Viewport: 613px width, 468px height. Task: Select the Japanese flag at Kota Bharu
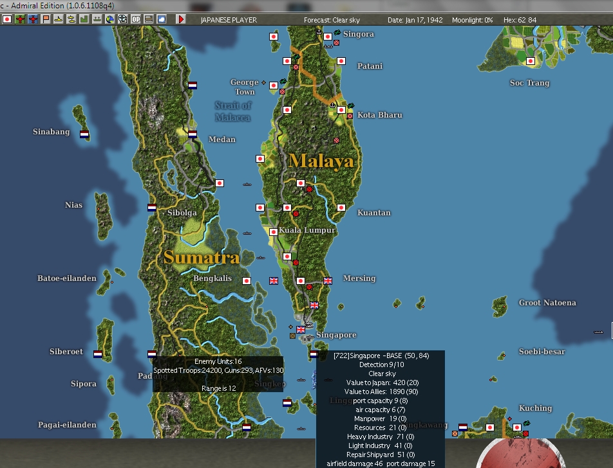341,110
